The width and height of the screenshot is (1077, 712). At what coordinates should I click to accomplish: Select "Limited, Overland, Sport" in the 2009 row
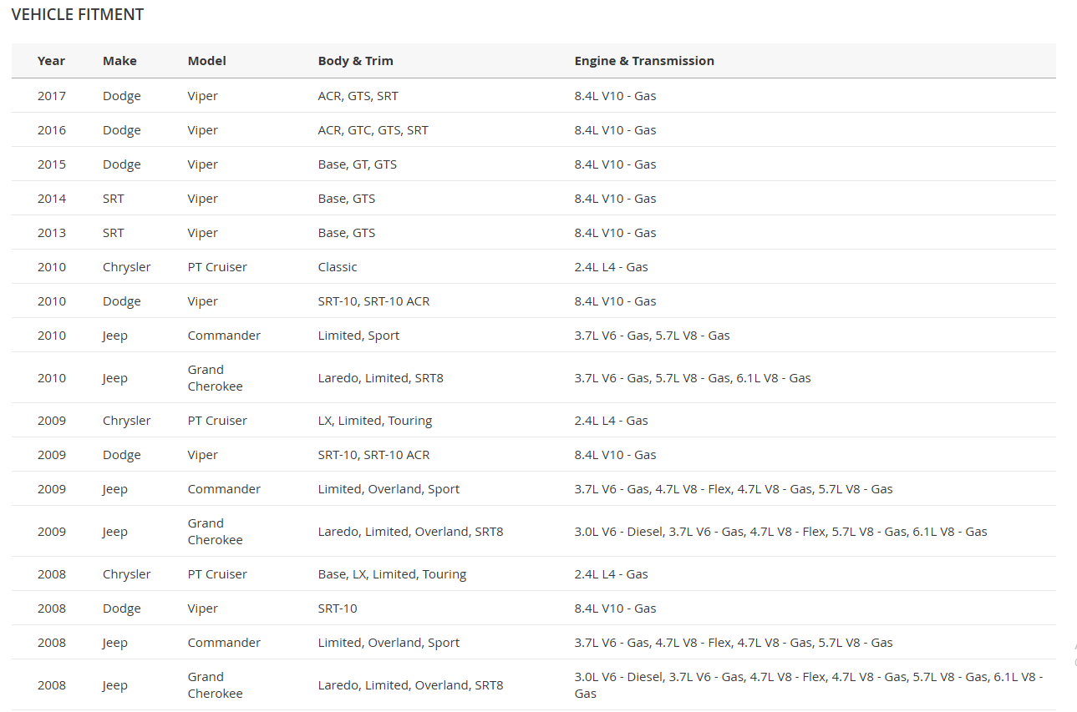pos(389,489)
